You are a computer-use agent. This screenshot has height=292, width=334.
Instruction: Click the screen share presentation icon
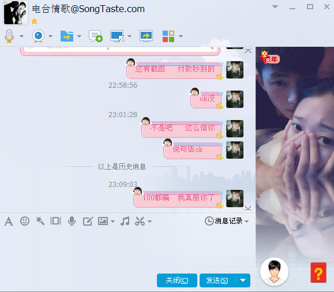pos(146,36)
